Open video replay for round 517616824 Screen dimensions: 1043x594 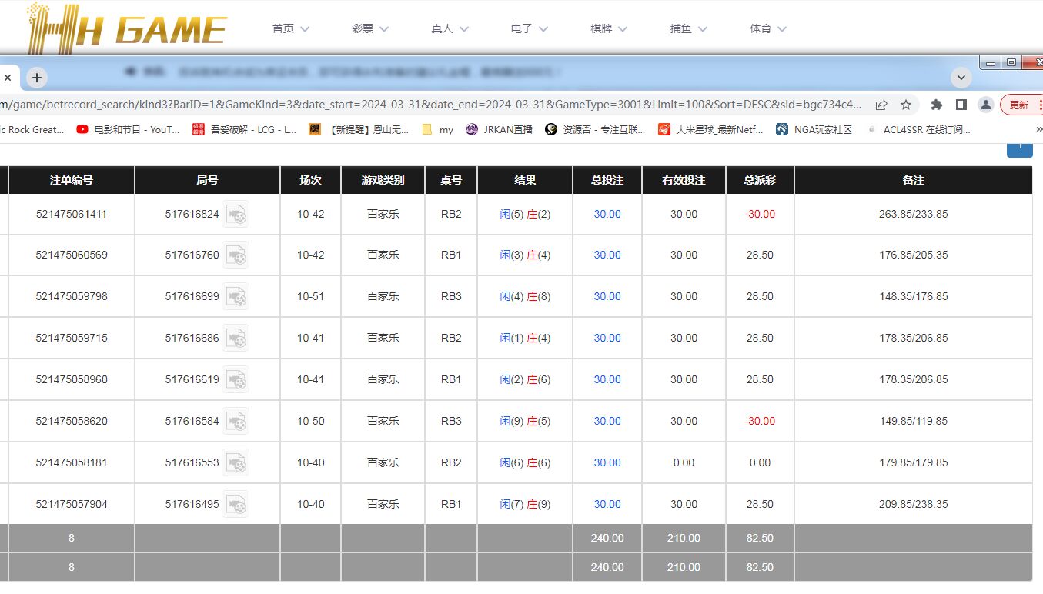(x=236, y=215)
